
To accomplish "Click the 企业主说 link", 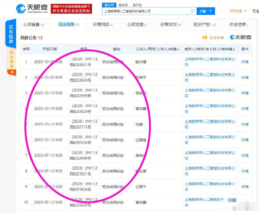I will tap(217, 38).
